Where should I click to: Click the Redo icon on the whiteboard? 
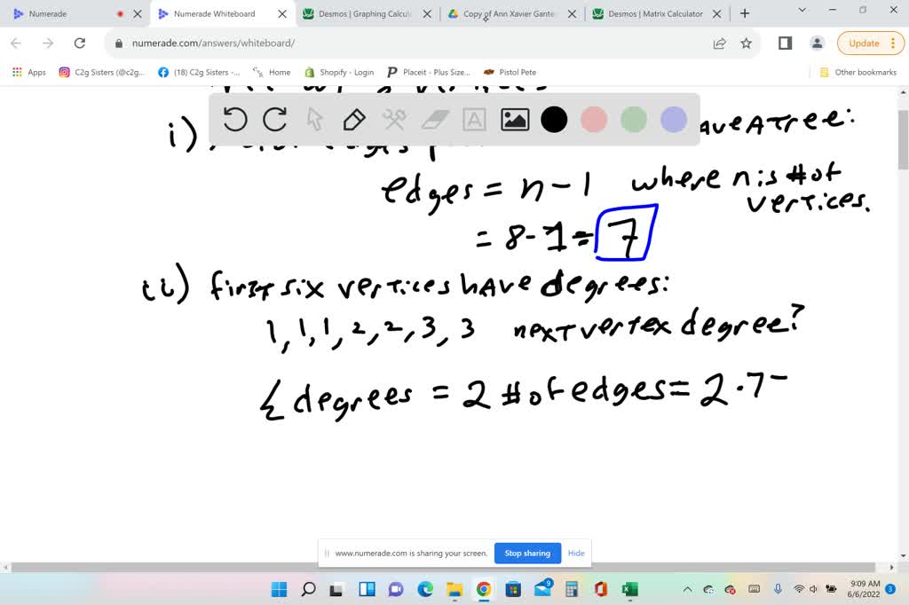coord(273,119)
